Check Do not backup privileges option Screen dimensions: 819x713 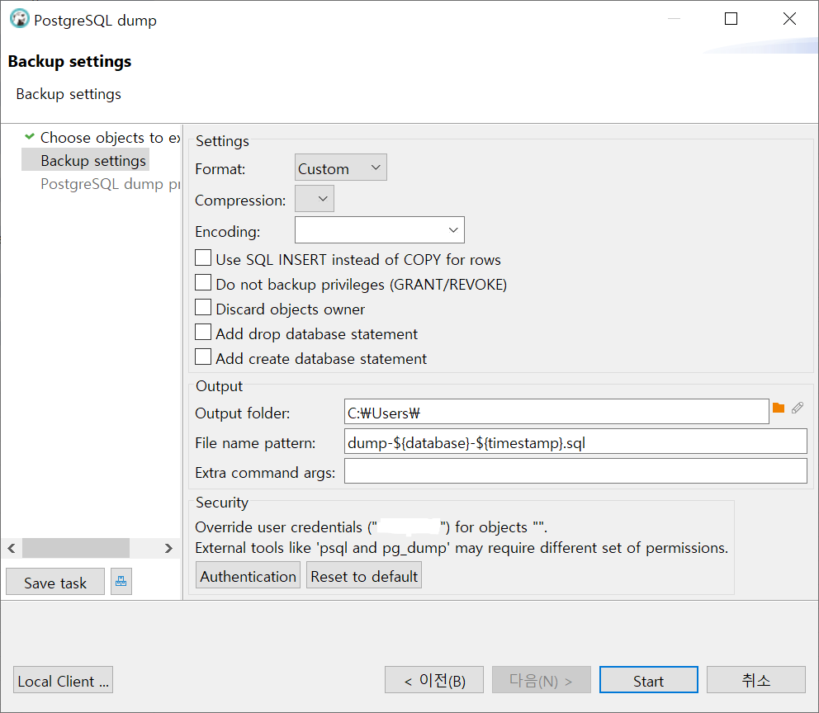(x=203, y=282)
